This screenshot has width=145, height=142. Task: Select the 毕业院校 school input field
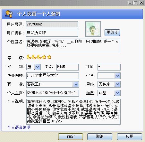pos(53,76)
